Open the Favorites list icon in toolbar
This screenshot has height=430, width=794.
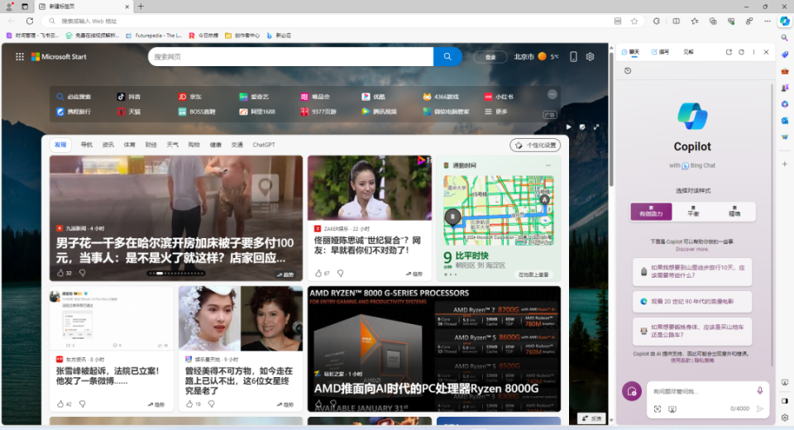[x=695, y=21]
